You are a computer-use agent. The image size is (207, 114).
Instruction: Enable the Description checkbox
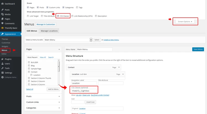(96, 16)
